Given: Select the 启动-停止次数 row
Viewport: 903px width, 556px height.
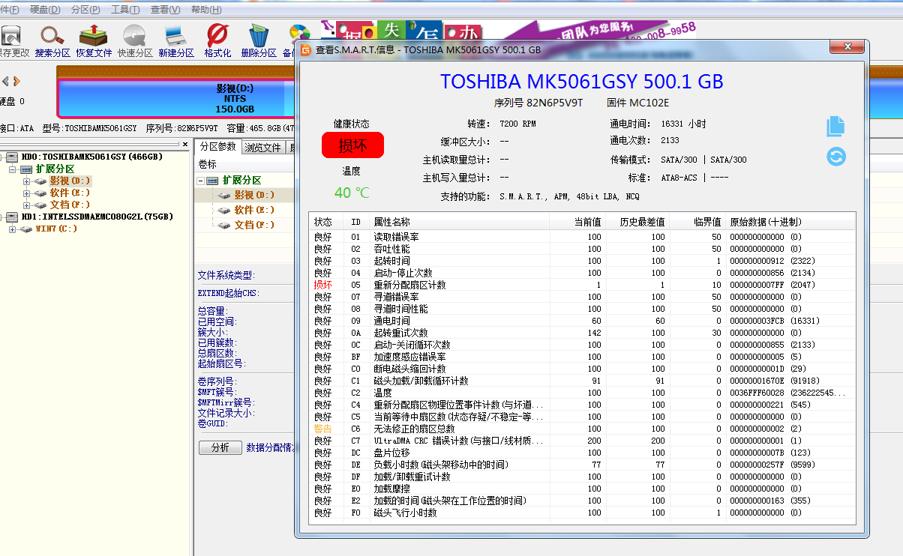Looking at the screenshot, I should pos(582,273).
